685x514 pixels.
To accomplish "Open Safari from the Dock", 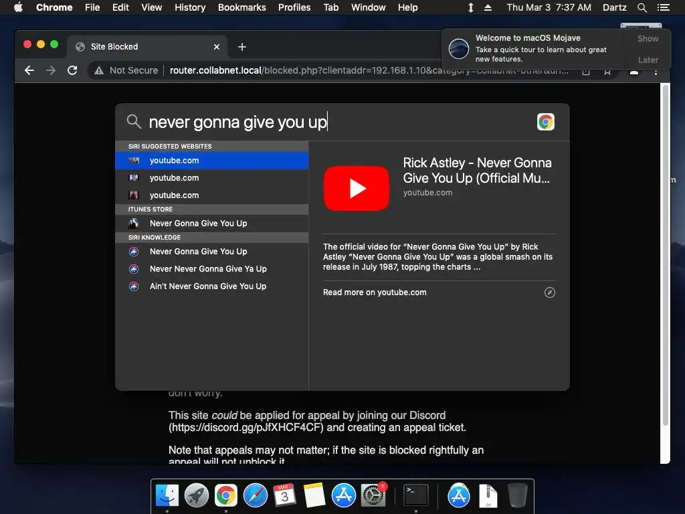I will point(255,496).
